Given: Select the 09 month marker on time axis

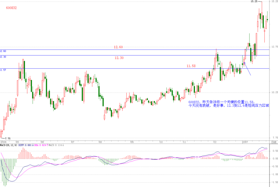Looking at the screenshot, I should pos(132,142).
